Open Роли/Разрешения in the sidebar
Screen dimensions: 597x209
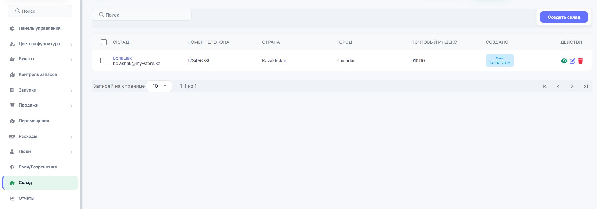click(x=38, y=167)
